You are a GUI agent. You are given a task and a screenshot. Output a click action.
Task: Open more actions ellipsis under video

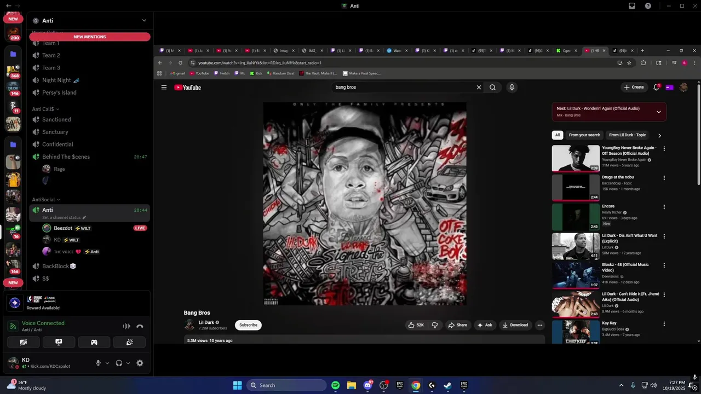(539, 325)
